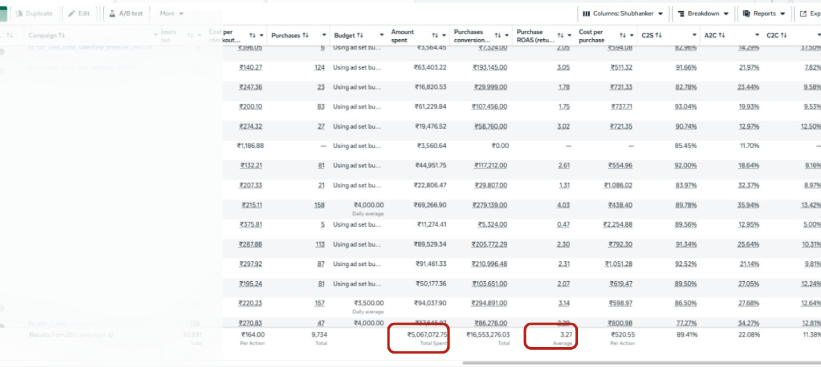821x367 pixels.
Task: Click the Reports icon
Action: [x=747, y=13]
